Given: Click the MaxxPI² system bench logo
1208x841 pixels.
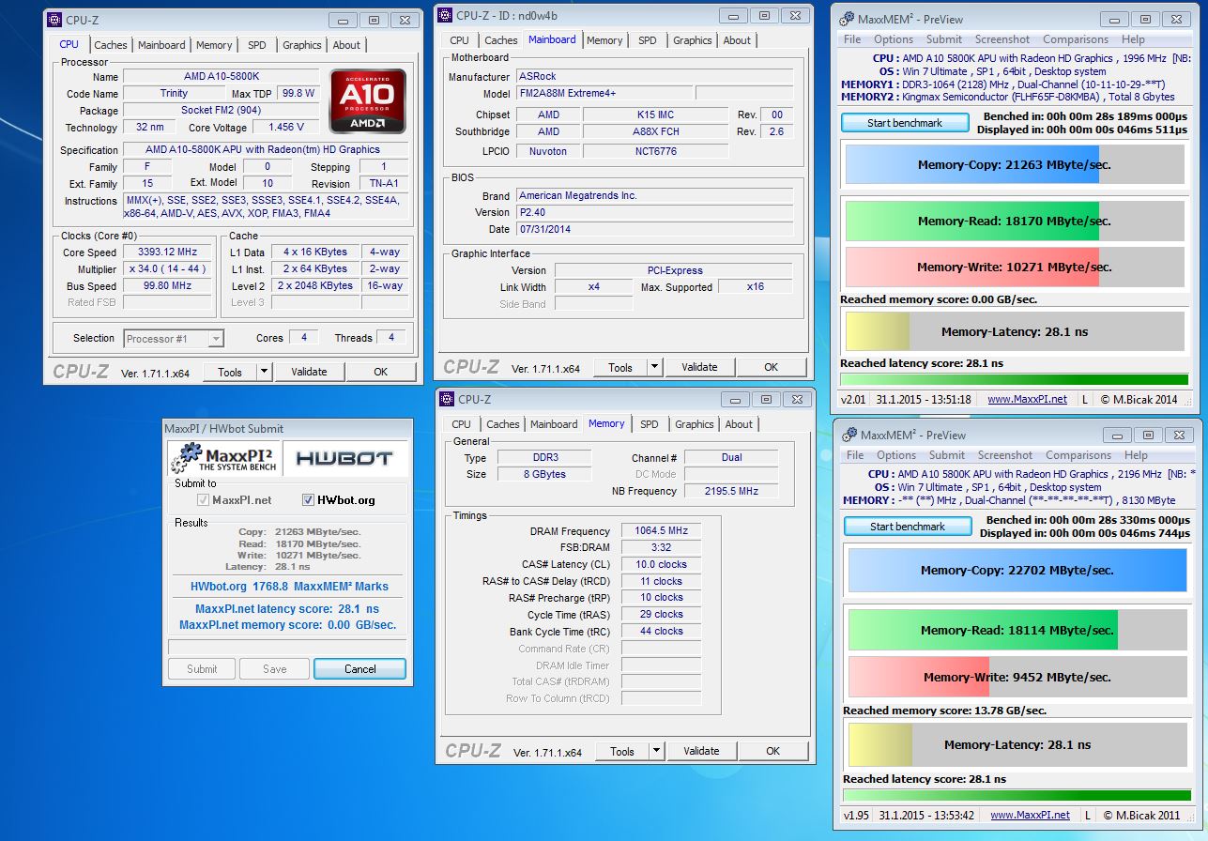Looking at the screenshot, I should (224, 458).
